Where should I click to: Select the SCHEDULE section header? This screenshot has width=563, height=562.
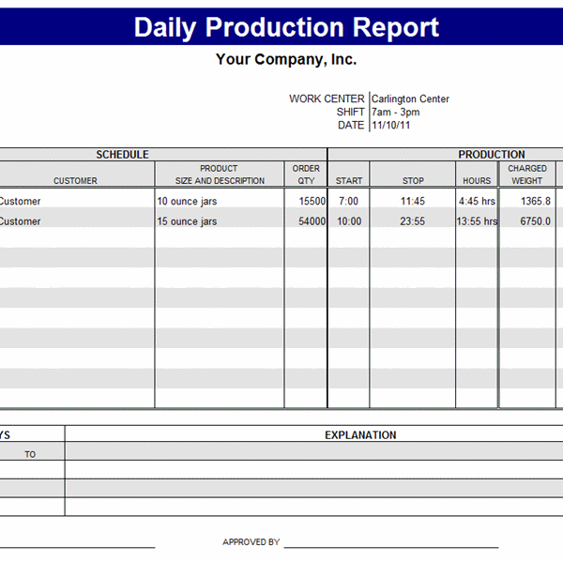click(122, 154)
